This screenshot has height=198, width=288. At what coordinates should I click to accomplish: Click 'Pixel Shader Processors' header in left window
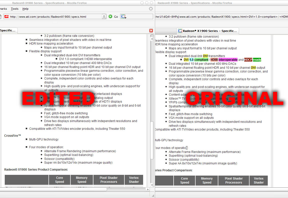coord(109,180)
